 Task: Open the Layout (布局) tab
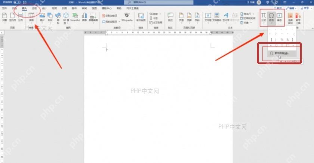54,8
